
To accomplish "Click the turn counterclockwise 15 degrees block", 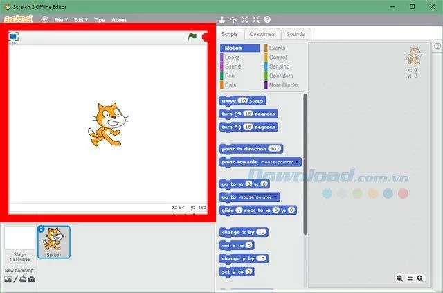I will tap(248, 127).
